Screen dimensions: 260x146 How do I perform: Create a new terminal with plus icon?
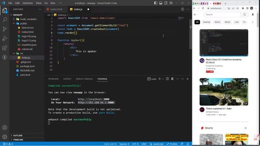pos(159,79)
